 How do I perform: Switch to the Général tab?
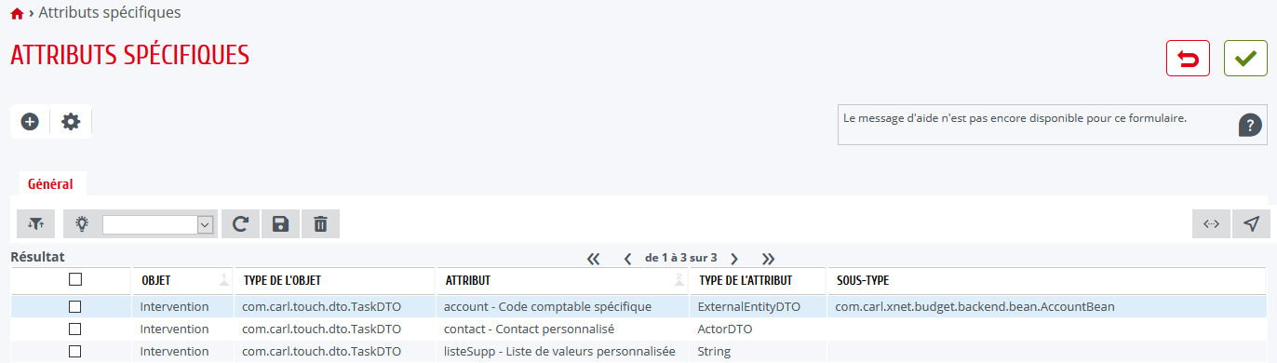[50, 184]
